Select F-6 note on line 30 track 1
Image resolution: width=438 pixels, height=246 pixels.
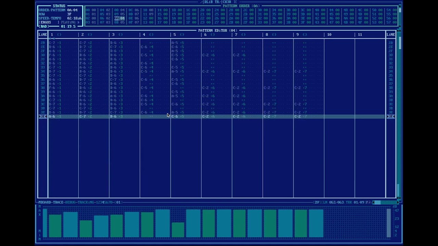(52, 55)
